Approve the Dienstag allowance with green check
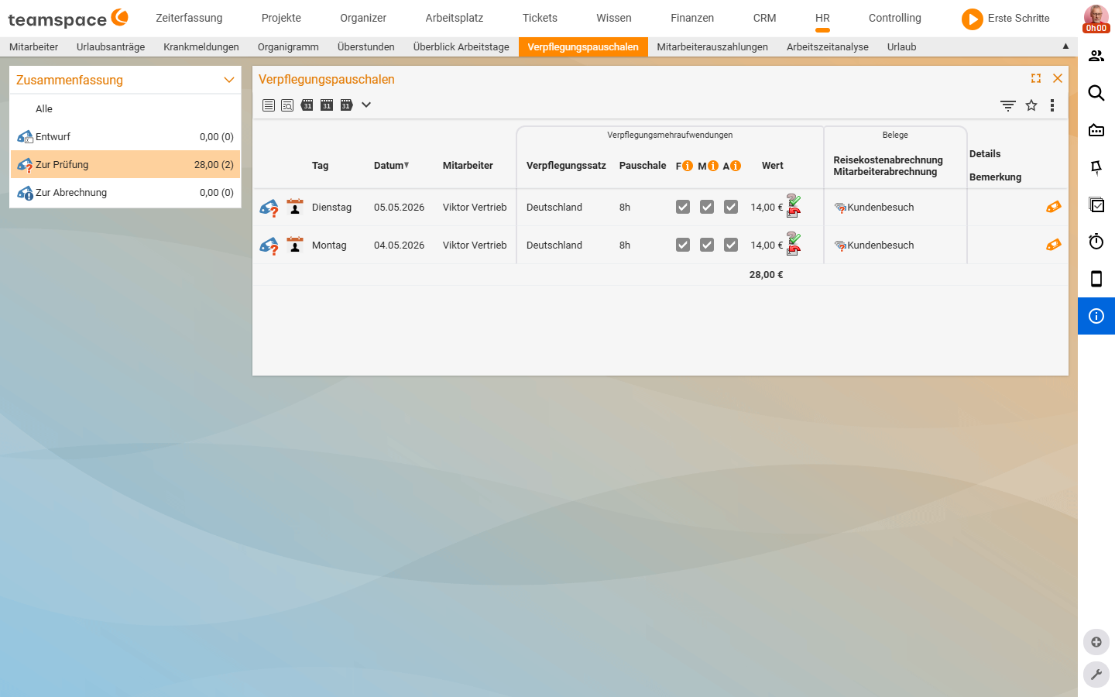 tap(794, 200)
